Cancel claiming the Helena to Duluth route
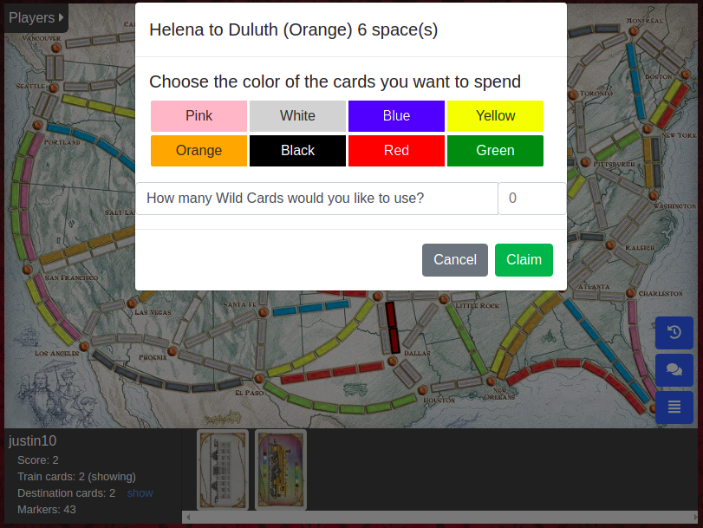This screenshot has height=528, width=703. click(454, 259)
